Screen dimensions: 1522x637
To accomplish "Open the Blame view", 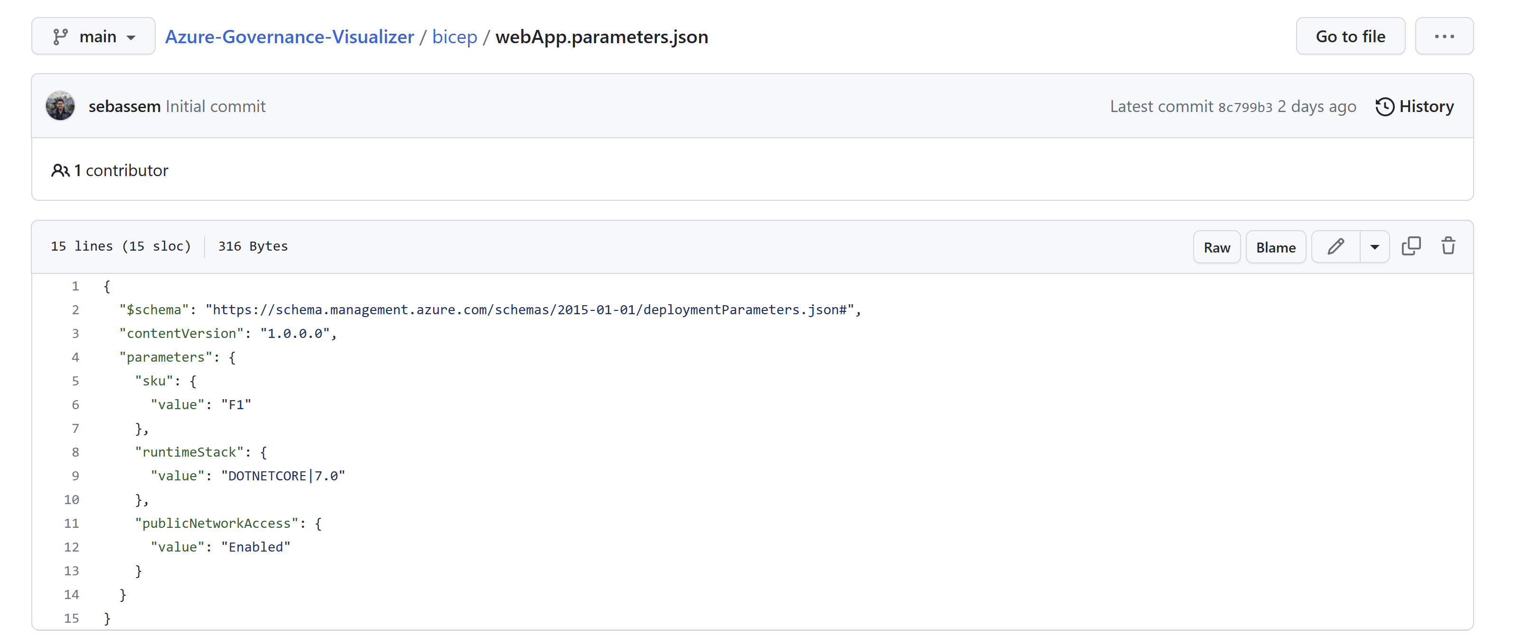I will click(1276, 247).
